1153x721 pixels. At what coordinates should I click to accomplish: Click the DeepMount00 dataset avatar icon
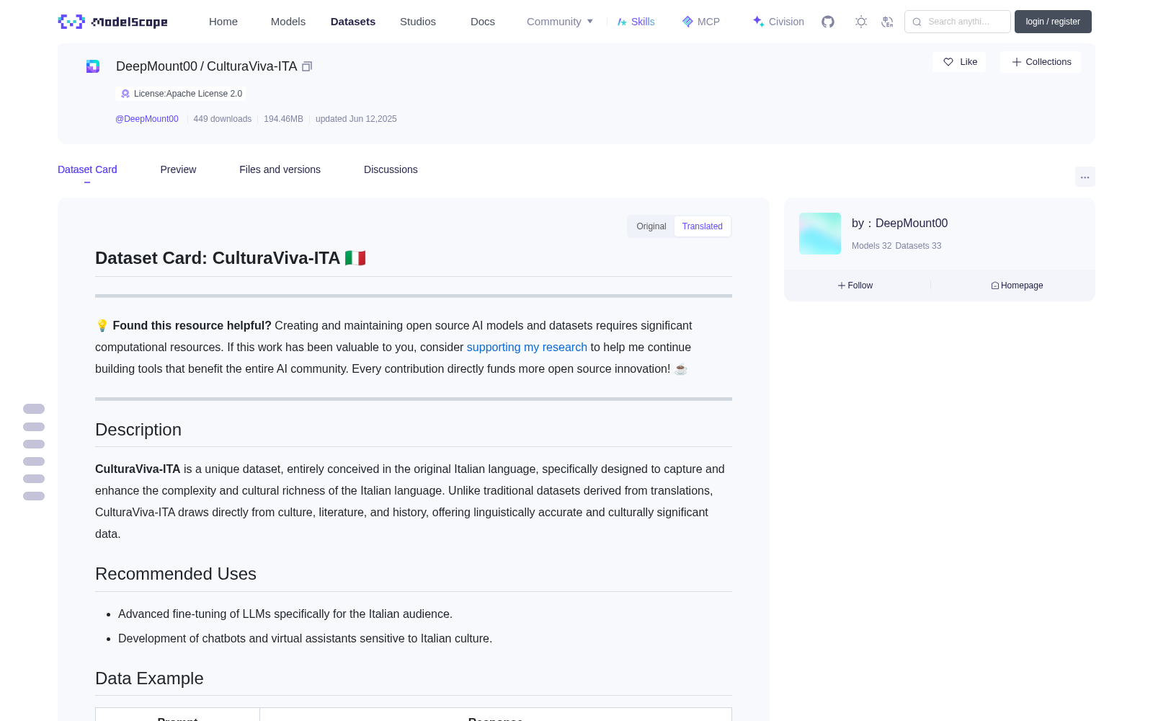click(x=93, y=66)
